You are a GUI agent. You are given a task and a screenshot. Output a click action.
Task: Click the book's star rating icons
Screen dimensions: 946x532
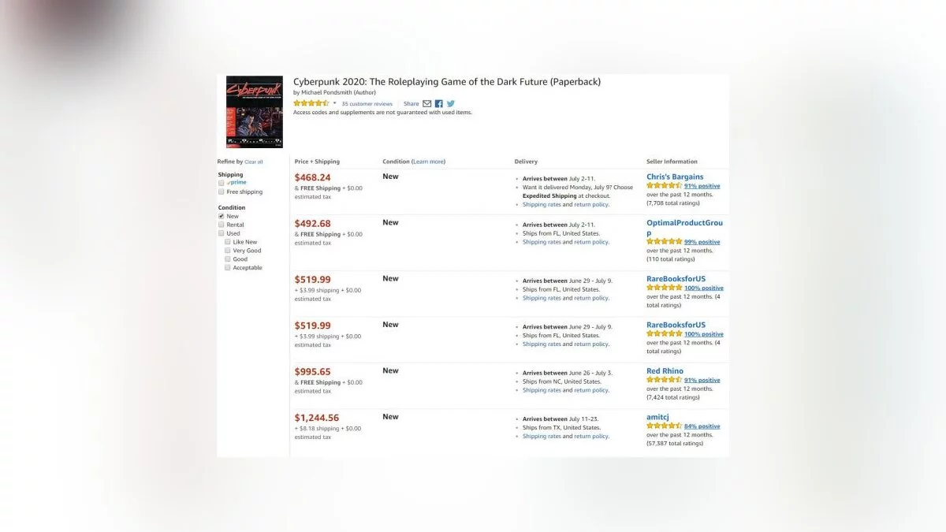click(311, 103)
